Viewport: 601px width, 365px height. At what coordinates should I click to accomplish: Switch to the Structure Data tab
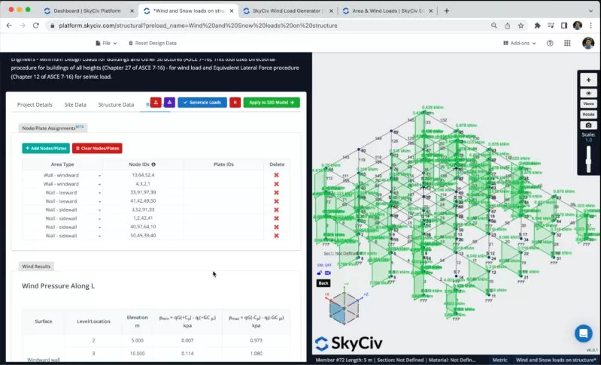tap(116, 104)
